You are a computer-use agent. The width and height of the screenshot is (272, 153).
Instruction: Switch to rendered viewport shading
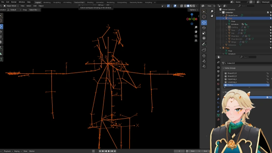(193, 6)
